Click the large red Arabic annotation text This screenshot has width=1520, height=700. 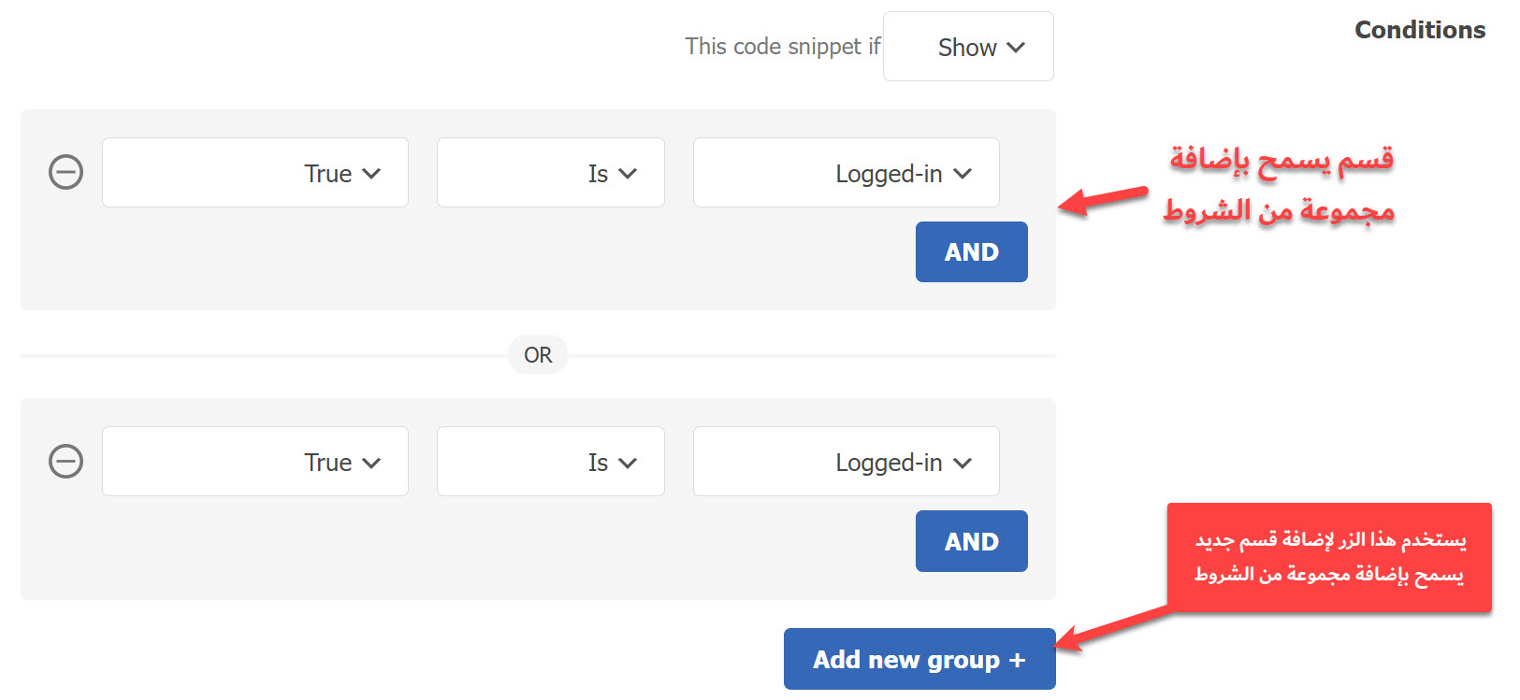point(1280,184)
